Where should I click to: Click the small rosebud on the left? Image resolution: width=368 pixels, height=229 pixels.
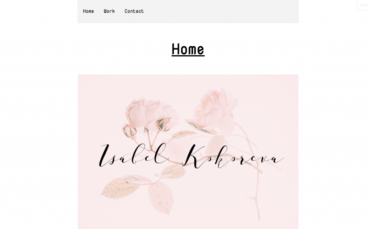pos(130,131)
